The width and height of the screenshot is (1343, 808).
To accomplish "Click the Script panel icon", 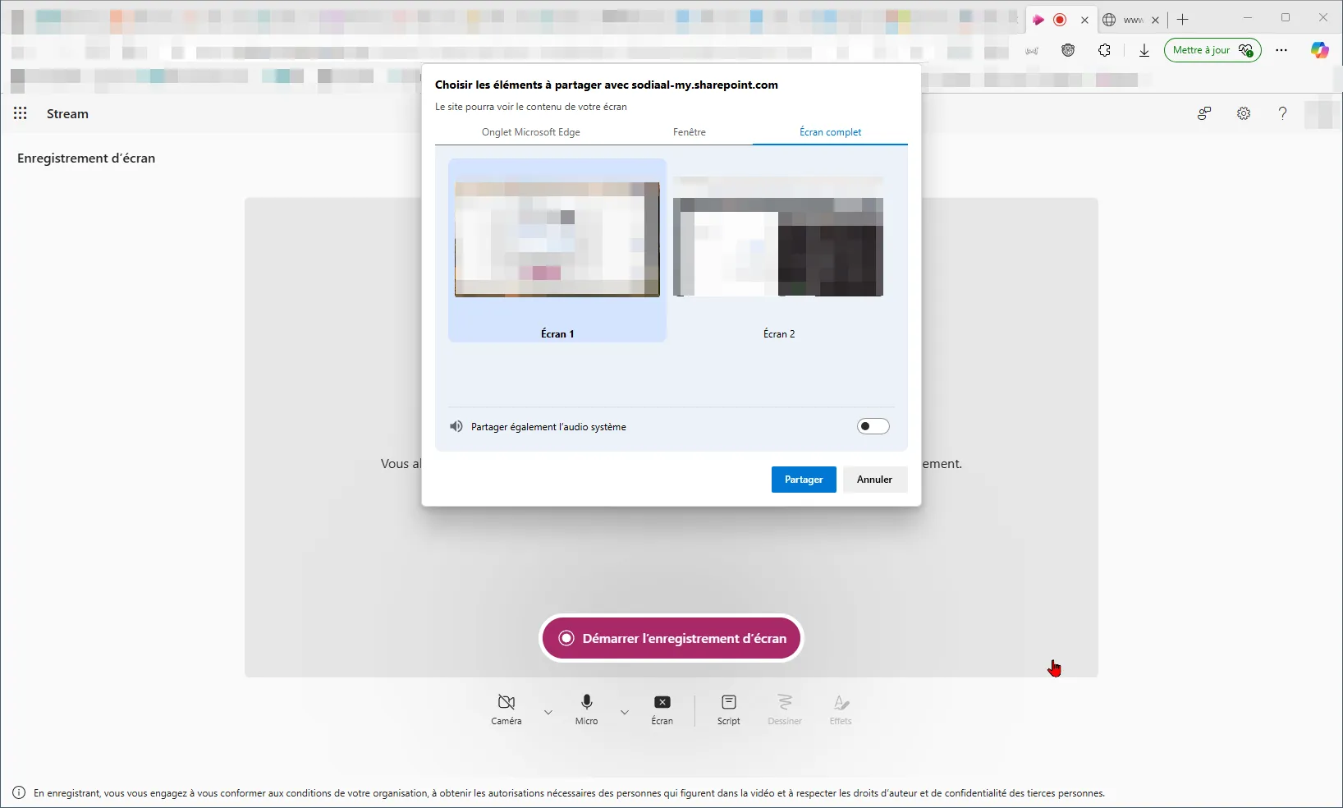I will click(729, 703).
